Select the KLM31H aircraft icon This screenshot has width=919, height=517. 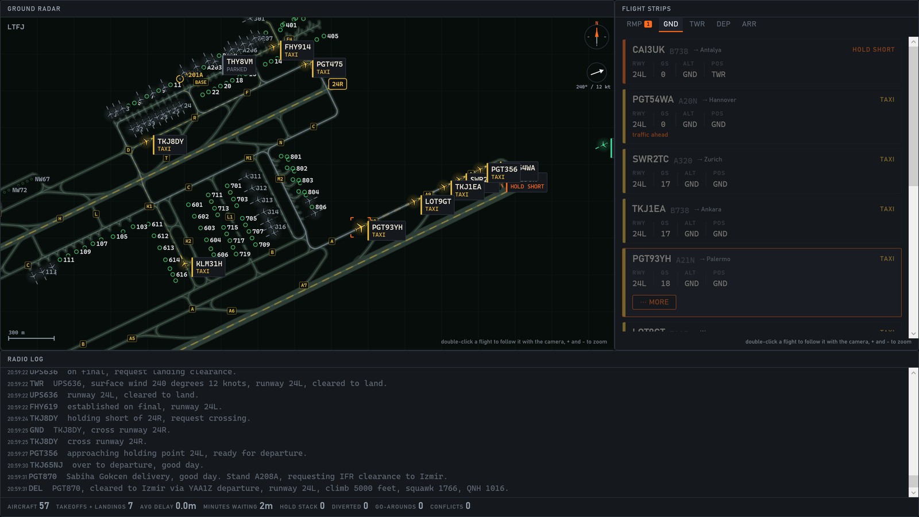pos(185,264)
